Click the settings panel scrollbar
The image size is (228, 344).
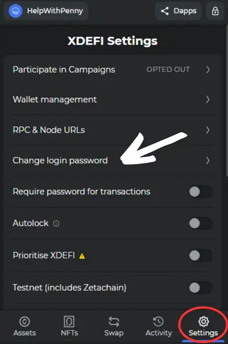[227, 101]
